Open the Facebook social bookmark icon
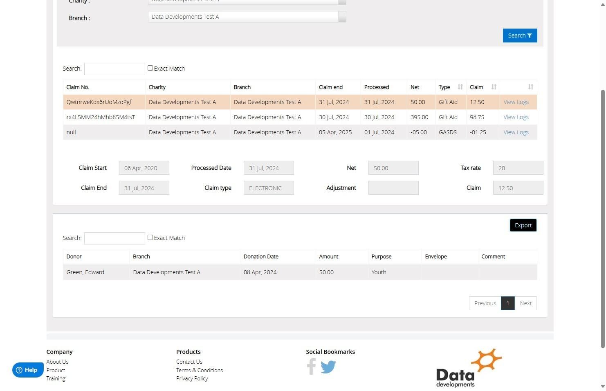 pyautogui.click(x=312, y=367)
